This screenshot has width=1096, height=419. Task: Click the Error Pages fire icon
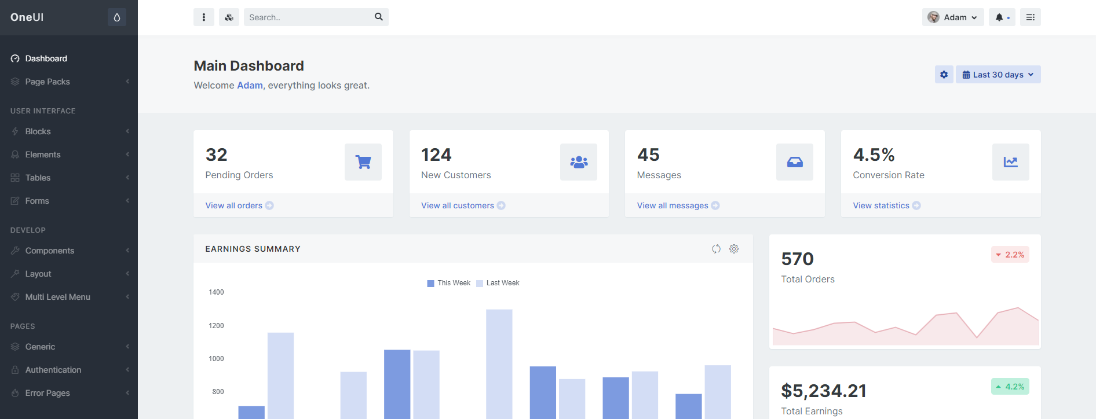[x=15, y=393]
